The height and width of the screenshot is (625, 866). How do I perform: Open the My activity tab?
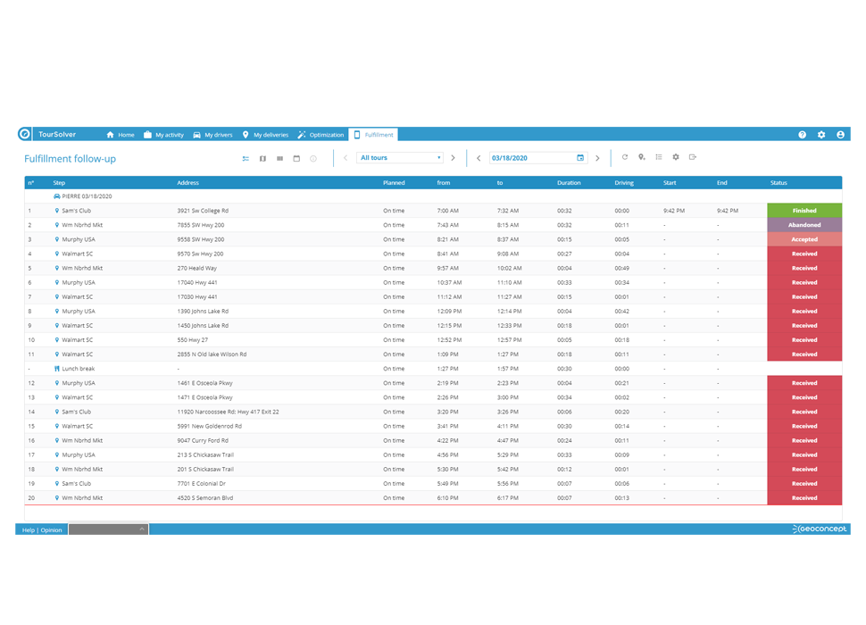click(x=163, y=135)
